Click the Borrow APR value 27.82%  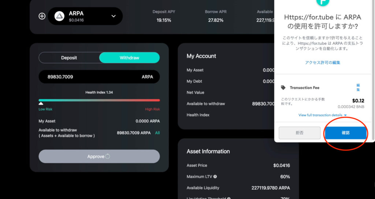point(216,20)
